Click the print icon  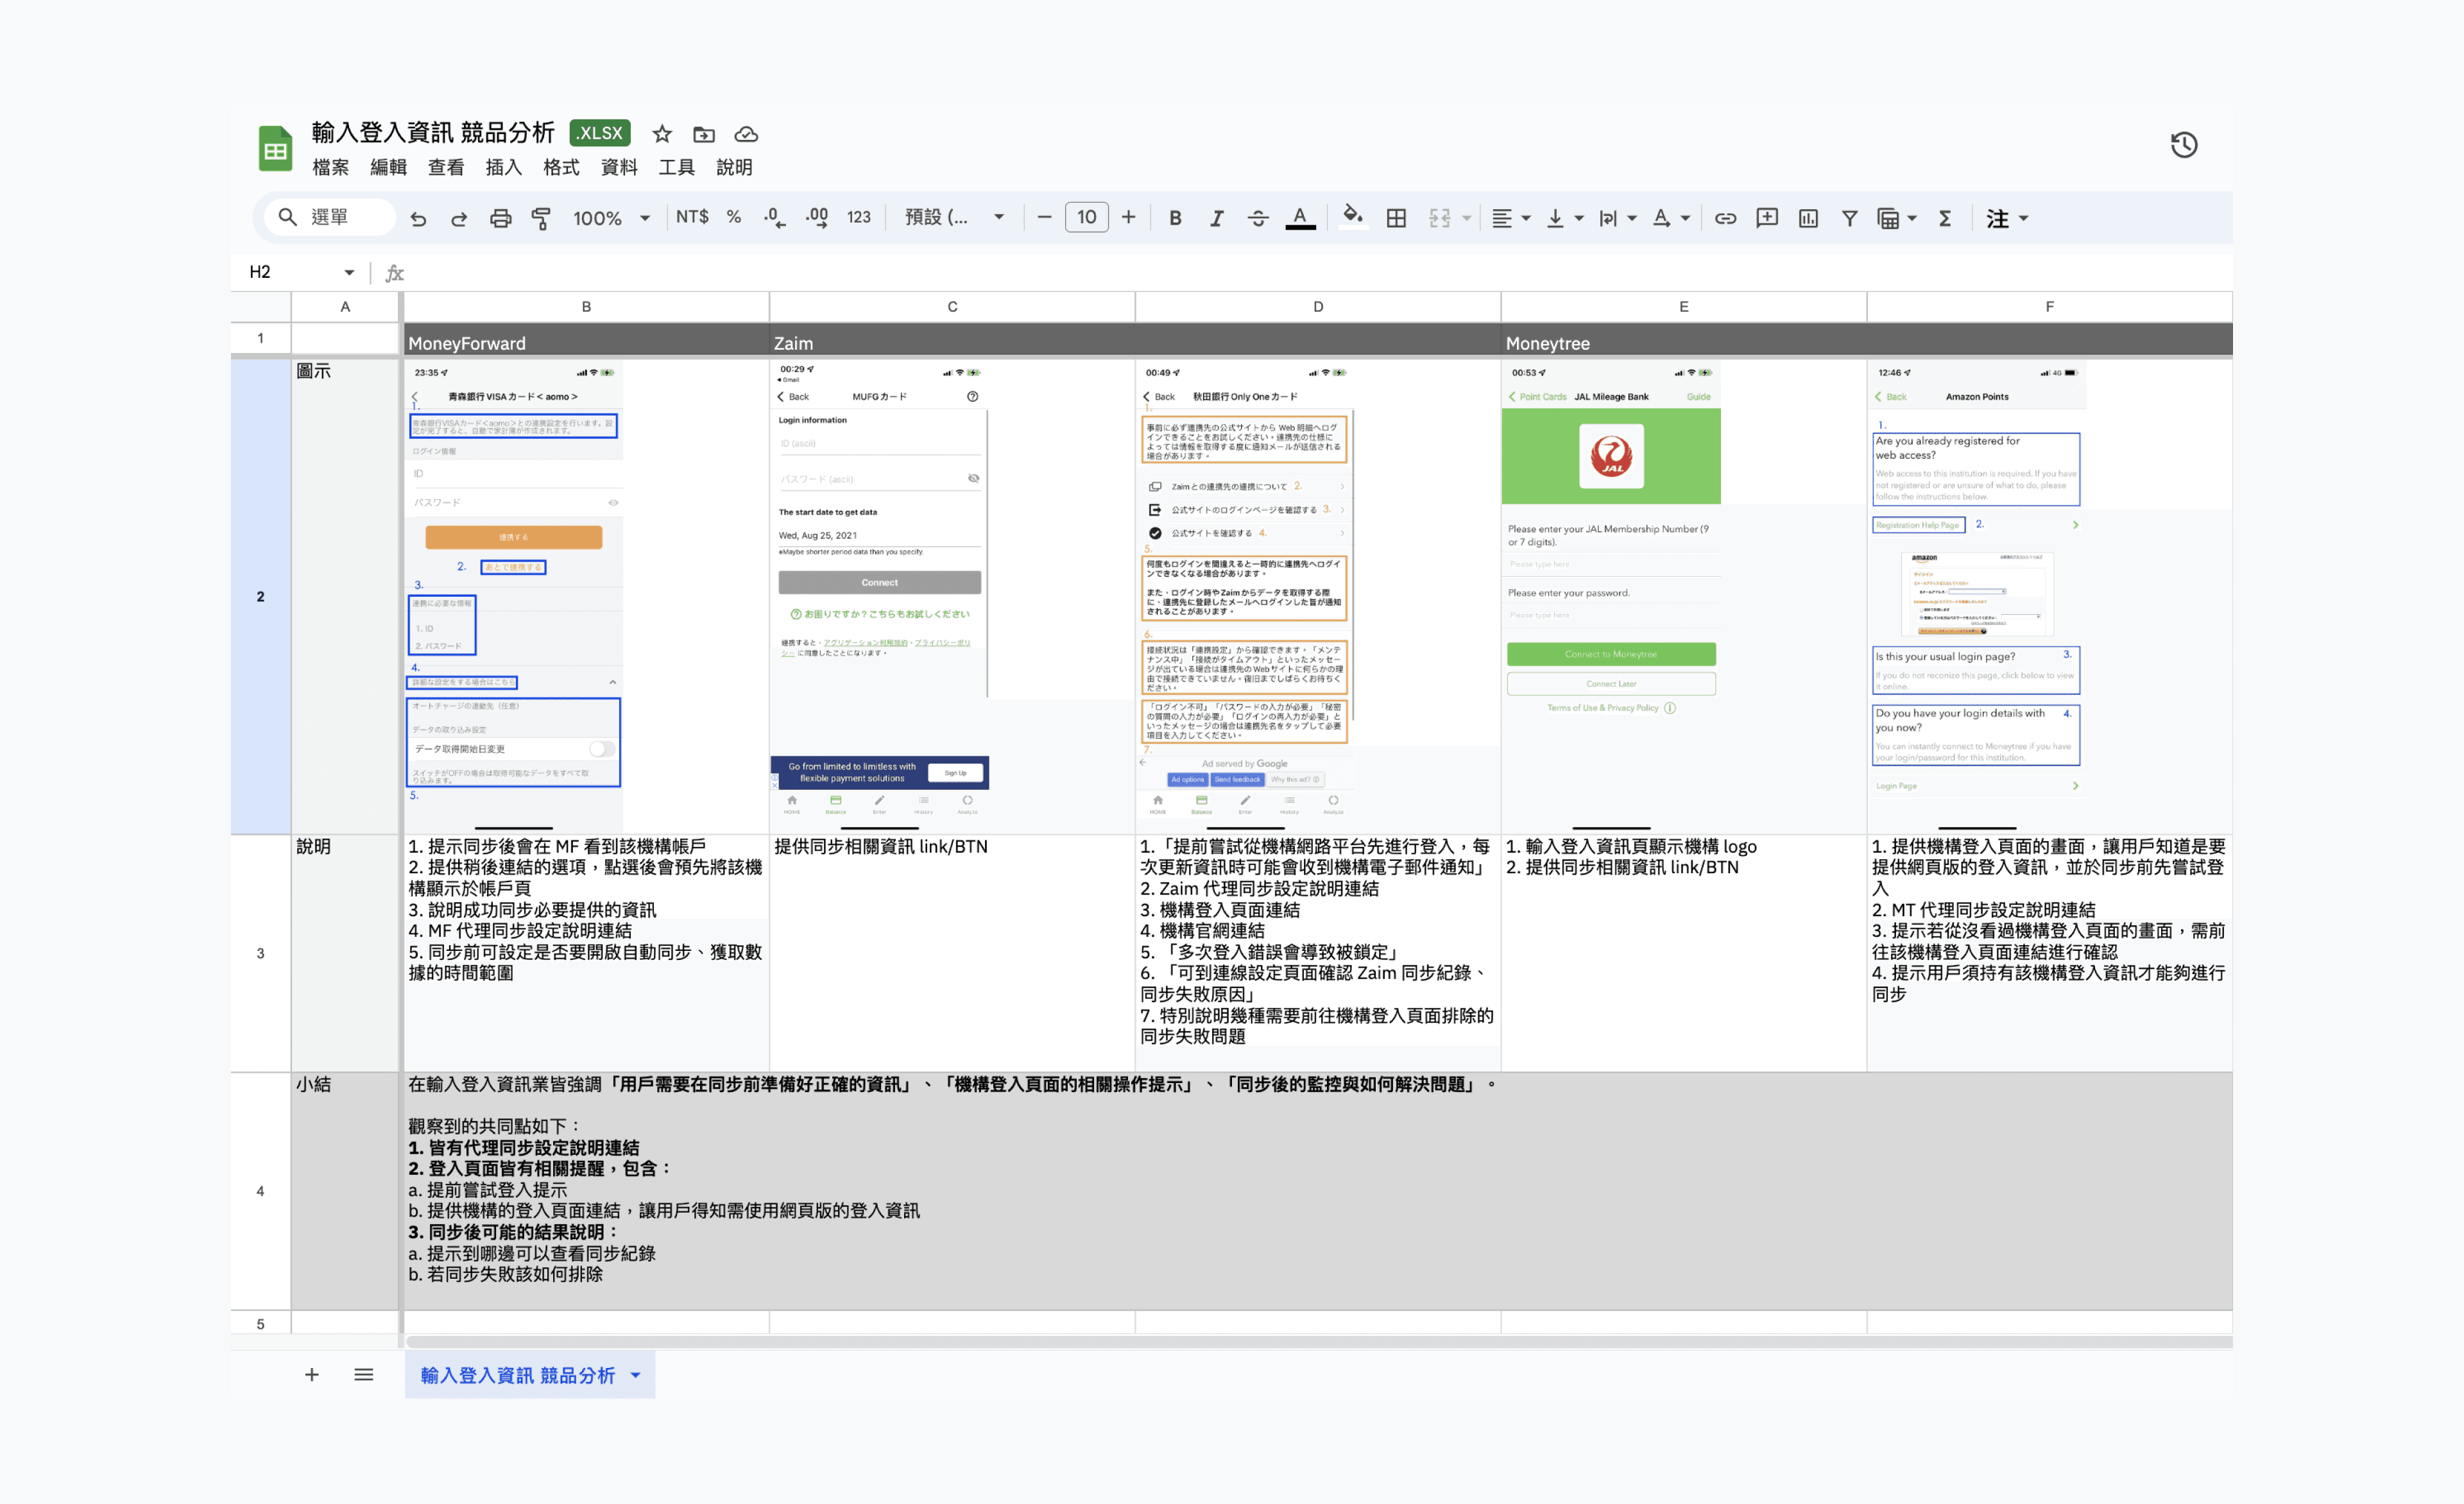click(x=500, y=218)
